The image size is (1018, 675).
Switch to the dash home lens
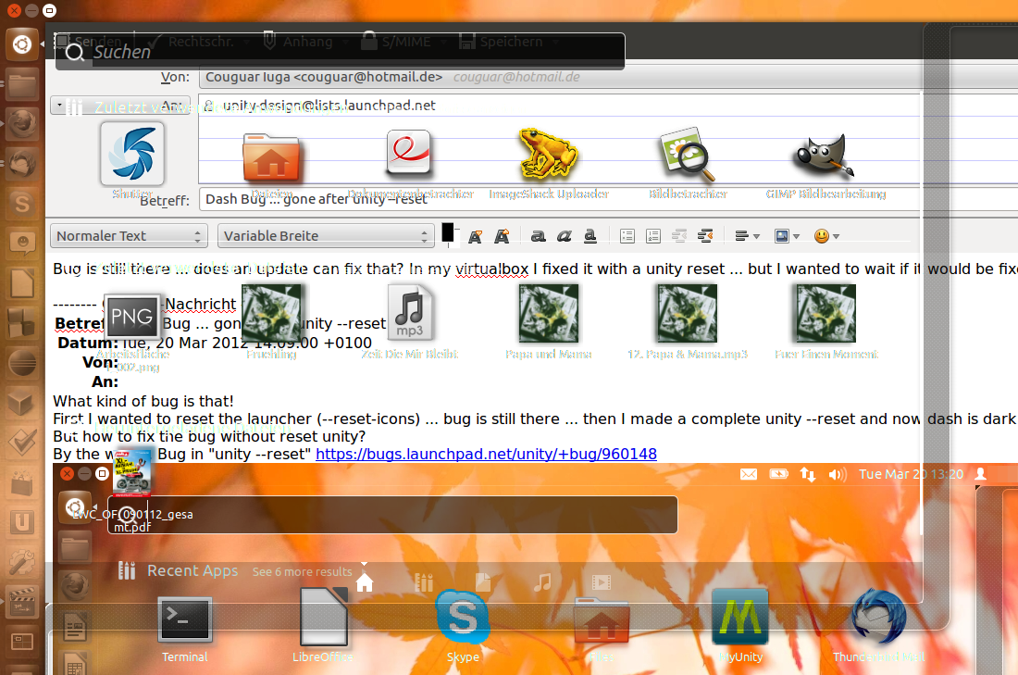coord(365,582)
